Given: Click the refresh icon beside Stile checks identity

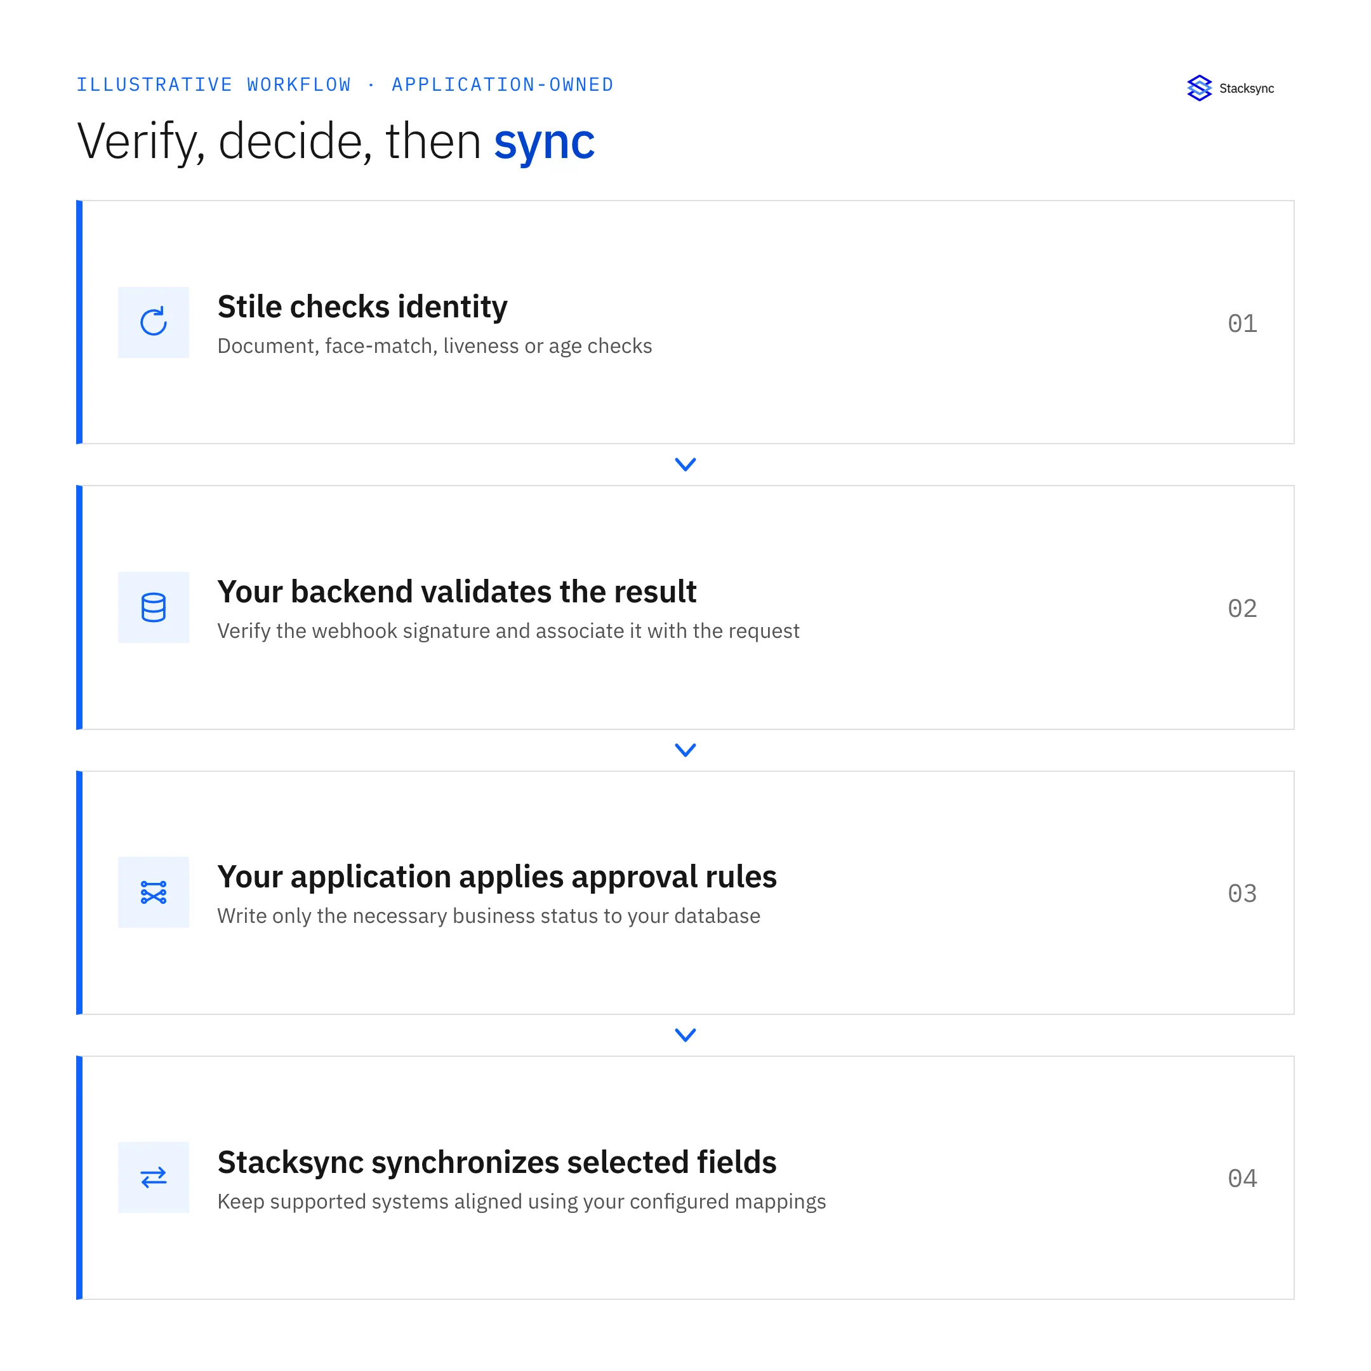Looking at the screenshot, I should [153, 322].
